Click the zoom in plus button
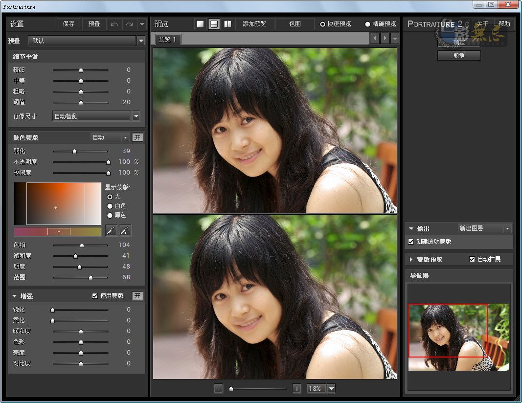This screenshot has width=522, height=403. (296, 388)
